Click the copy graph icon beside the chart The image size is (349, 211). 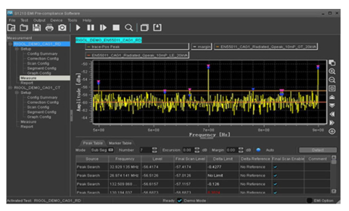[332, 63]
